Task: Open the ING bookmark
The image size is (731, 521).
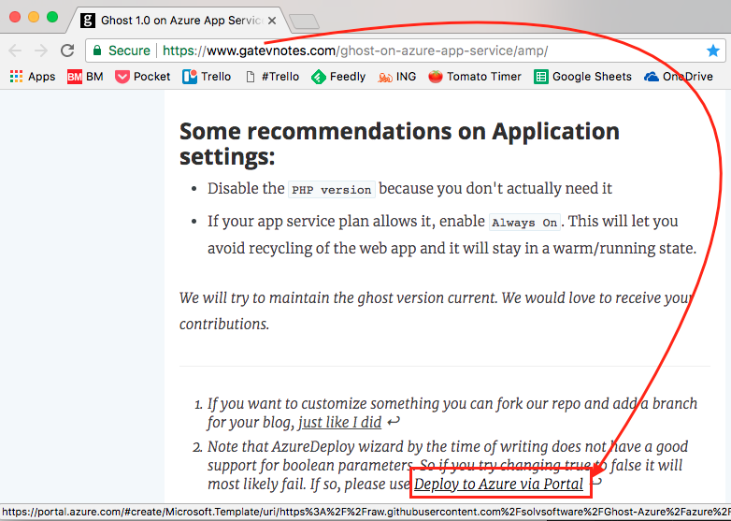Action: point(397,77)
